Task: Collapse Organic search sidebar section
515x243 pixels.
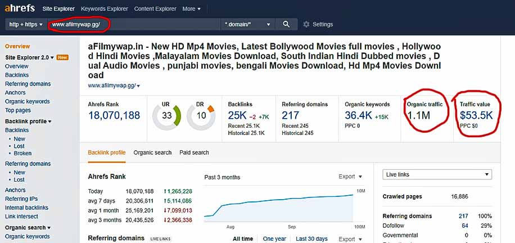Action: [x=28, y=228]
